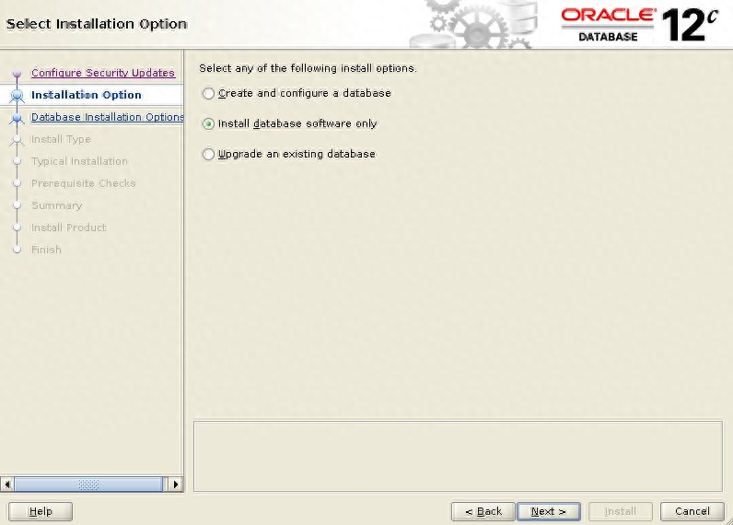Cancel the Oracle installation
Image resolution: width=733 pixels, height=525 pixels.
[x=692, y=511]
